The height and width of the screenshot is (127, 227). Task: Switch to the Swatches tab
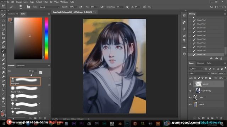21,65
